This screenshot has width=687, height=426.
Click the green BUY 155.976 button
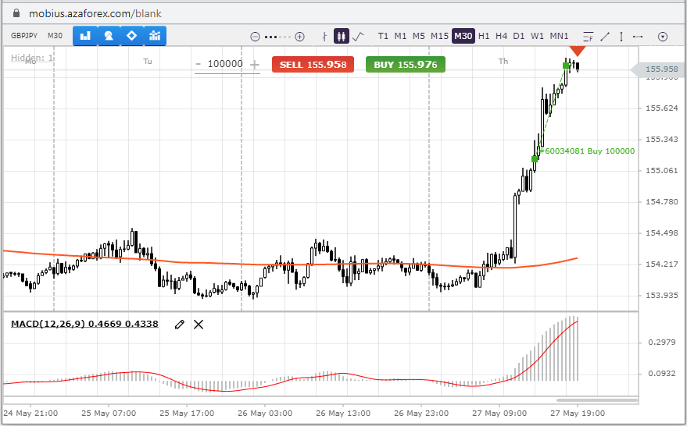click(405, 65)
